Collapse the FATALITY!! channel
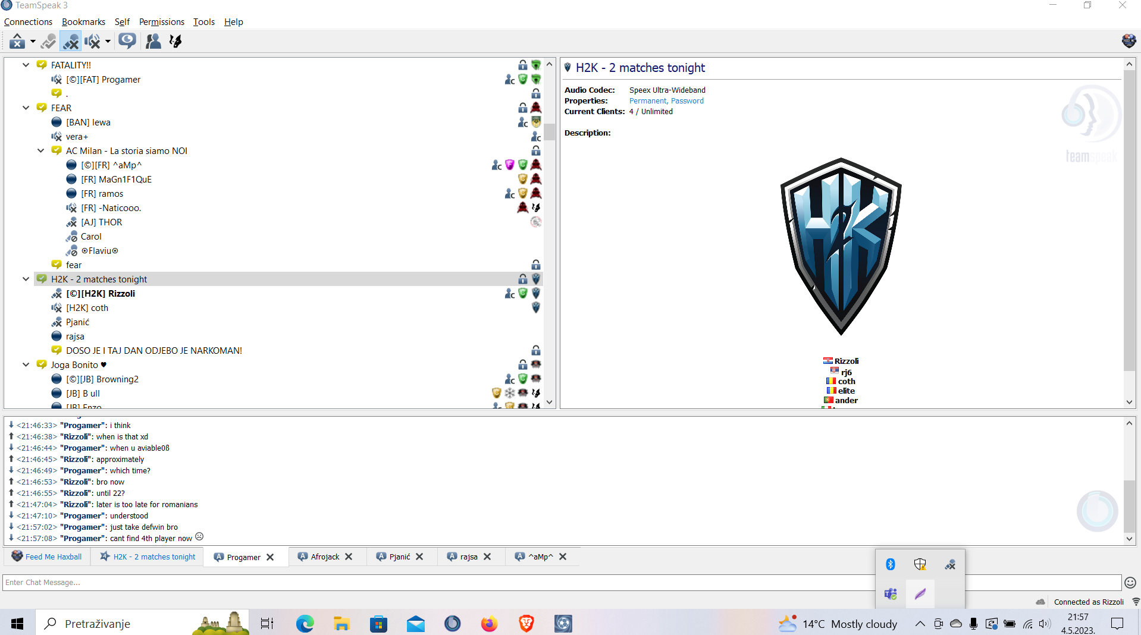The image size is (1141, 635). coord(26,65)
